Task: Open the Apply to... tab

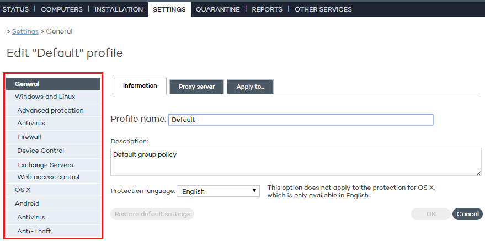Action: pyautogui.click(x=250, y=87)
